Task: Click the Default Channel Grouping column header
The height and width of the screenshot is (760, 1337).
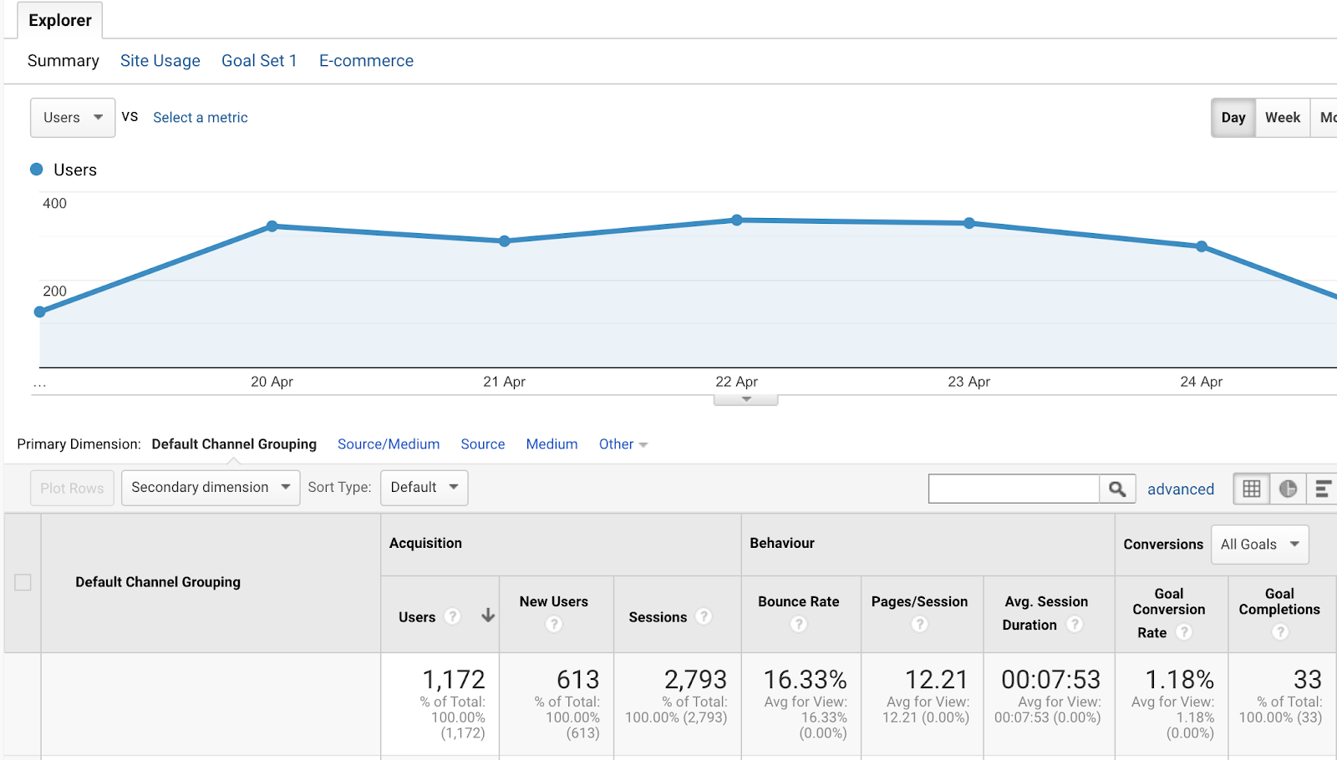Action: (x=158, y=582)
